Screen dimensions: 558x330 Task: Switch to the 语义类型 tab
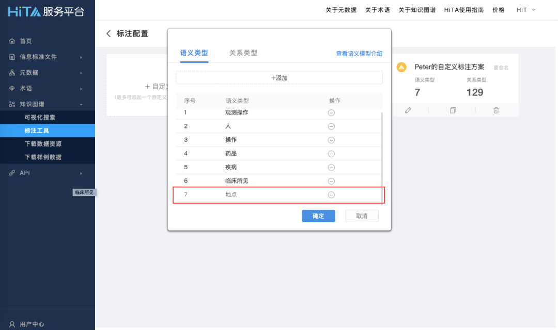point(194,53)
